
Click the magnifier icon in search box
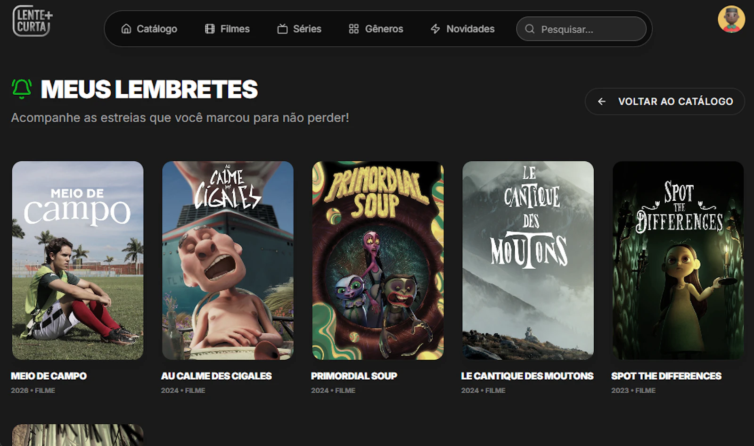point(530,29)
